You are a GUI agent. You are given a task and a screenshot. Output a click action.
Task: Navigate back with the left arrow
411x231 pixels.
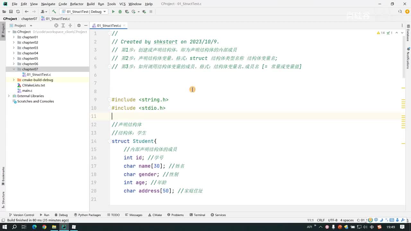[x=27, y=12]
